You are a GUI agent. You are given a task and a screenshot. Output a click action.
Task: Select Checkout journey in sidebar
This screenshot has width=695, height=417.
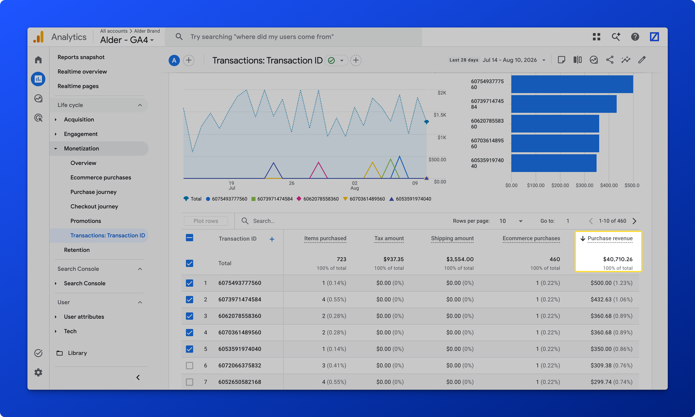[94, 206]
